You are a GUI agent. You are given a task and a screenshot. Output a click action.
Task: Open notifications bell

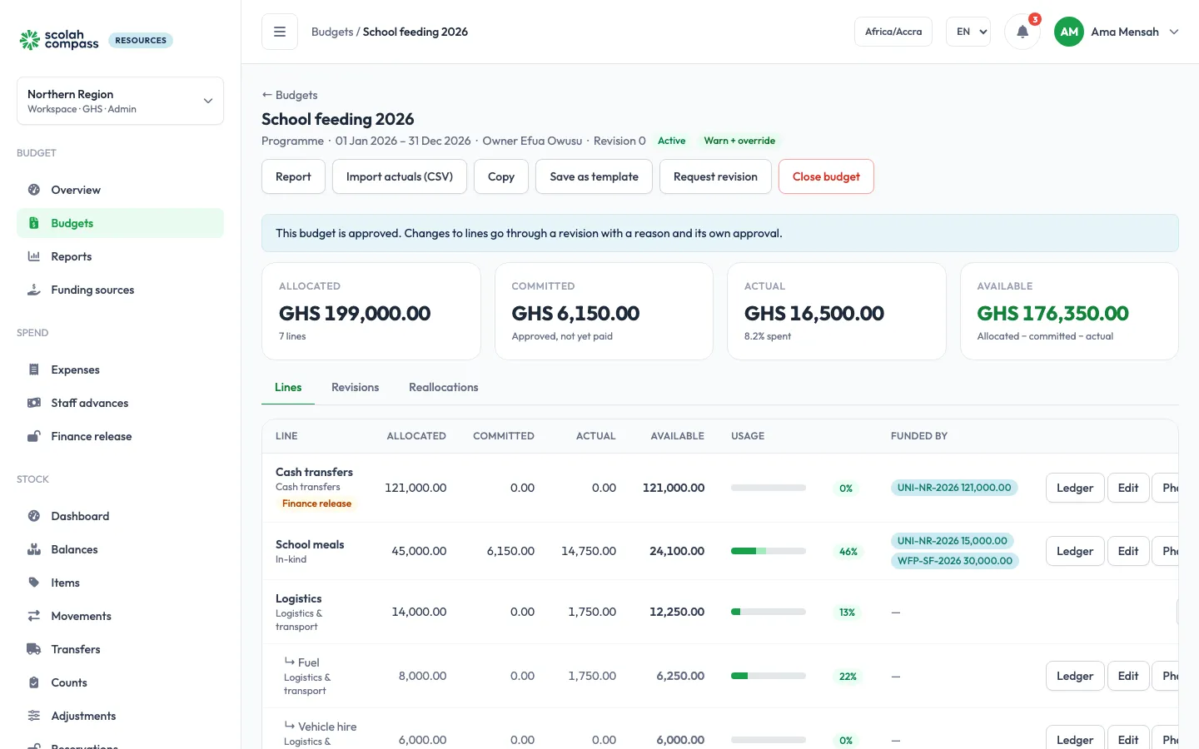[x=1022, y=32]
